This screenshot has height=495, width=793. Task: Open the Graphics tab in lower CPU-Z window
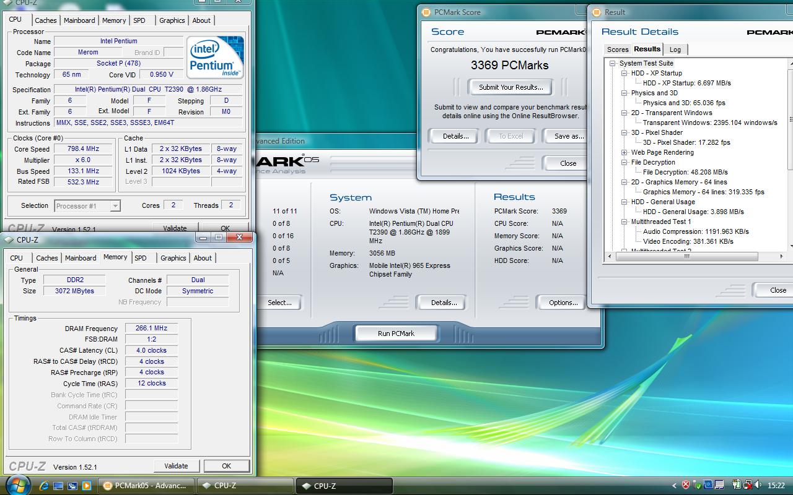pos(173,258)
